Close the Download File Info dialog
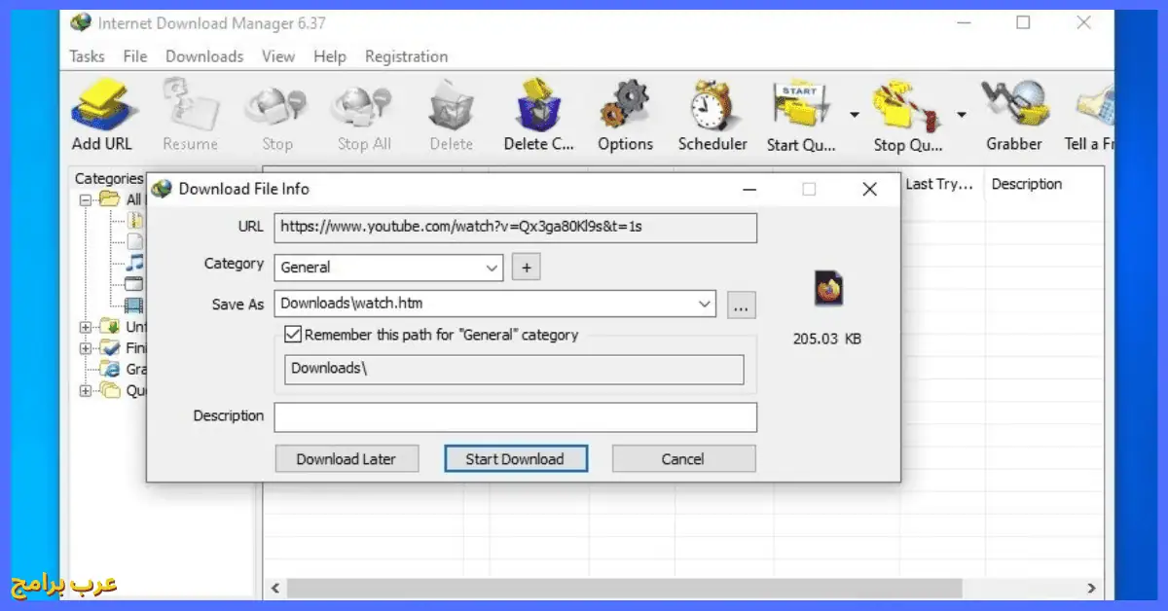1168x611 pixels. (869, 190)
